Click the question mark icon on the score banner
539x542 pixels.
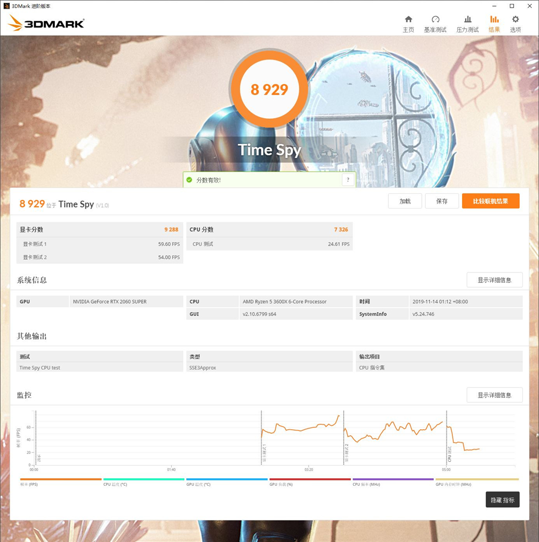(x=348, y=179)
